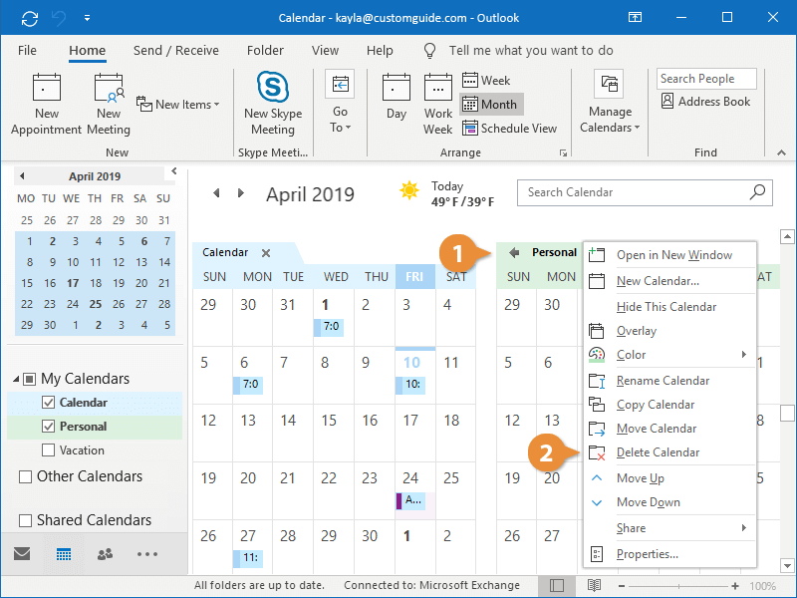Toggle the My Calendars group checkbox

coord(30,379)
